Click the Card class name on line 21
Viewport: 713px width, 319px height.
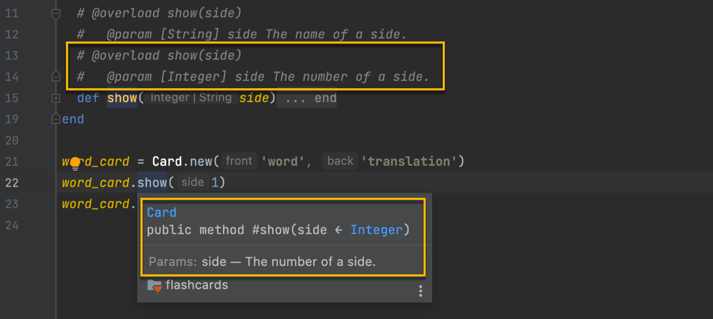click(x=167, y=162)
